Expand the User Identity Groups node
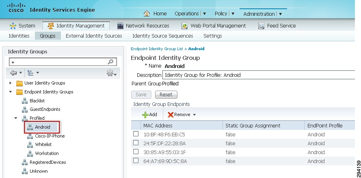361x178 pixels. tap(11, 83)
